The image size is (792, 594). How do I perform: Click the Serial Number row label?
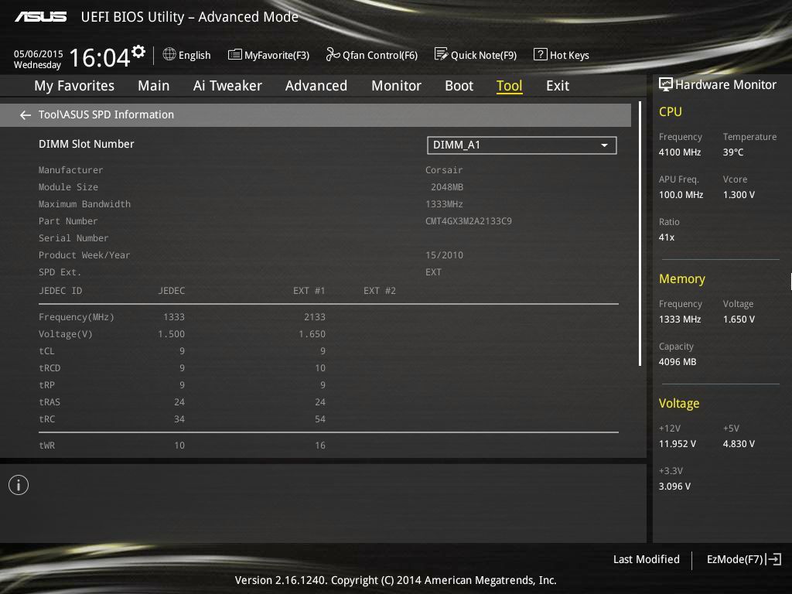73,238
